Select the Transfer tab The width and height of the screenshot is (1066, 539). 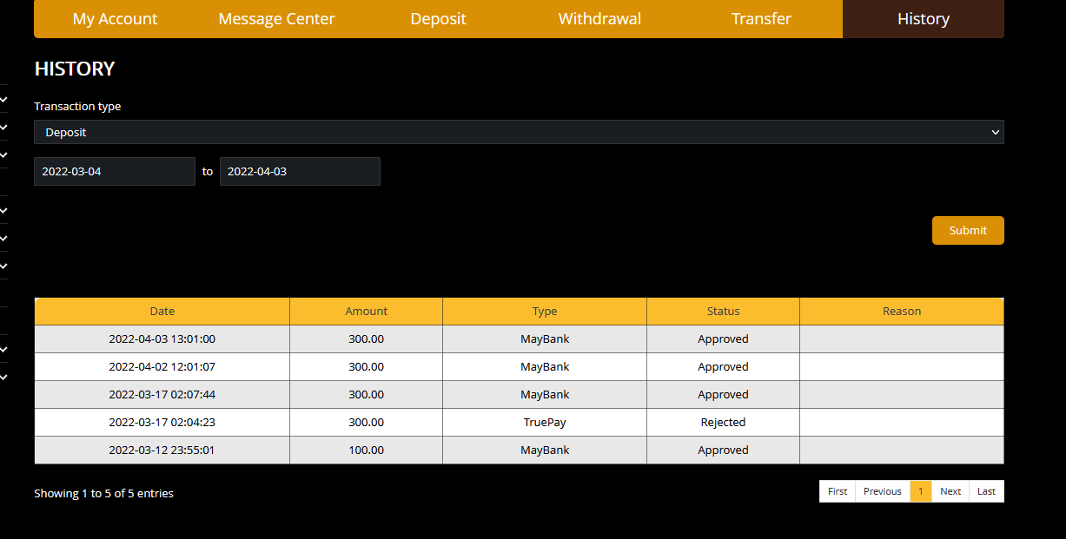tap(761, 19)
